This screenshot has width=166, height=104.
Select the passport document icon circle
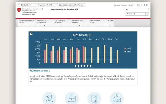point(94,98)
